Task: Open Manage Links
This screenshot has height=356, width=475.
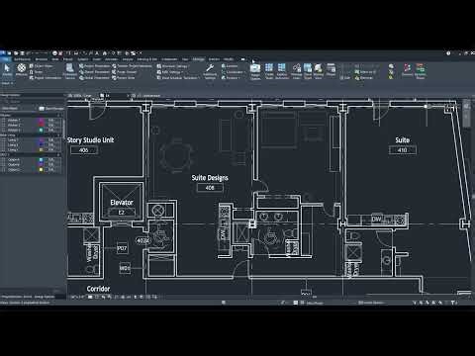Action: pyautogui.click(x=296, y=71)
